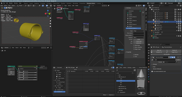Hide PRP_LOD_geo in the viewport via its eye icon
This screenshot has height=97, width=182.
point(177,22)
